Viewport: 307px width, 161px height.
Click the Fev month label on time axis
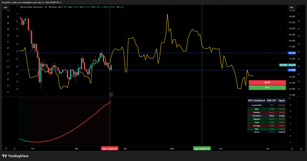point(33,148)
